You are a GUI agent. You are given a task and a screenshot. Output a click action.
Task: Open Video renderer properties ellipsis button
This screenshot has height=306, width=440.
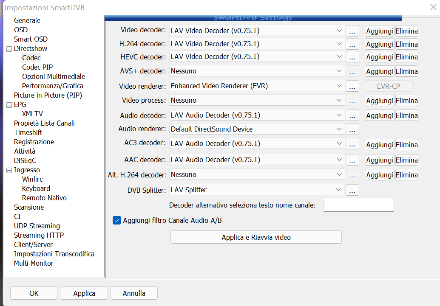(352, 86)
